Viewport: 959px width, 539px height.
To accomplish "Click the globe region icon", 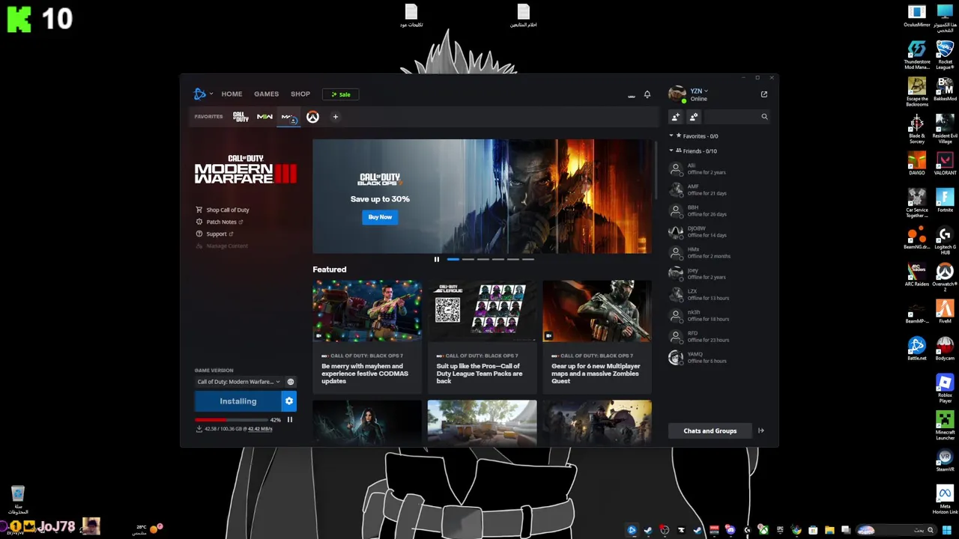I will coord(291,382).
